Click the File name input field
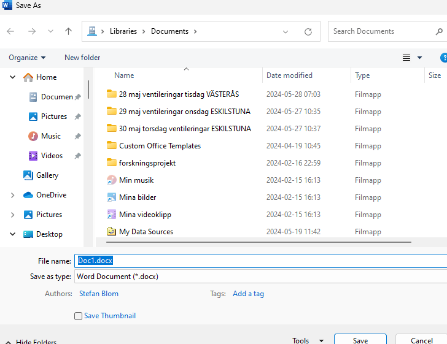 pos(261,261)
